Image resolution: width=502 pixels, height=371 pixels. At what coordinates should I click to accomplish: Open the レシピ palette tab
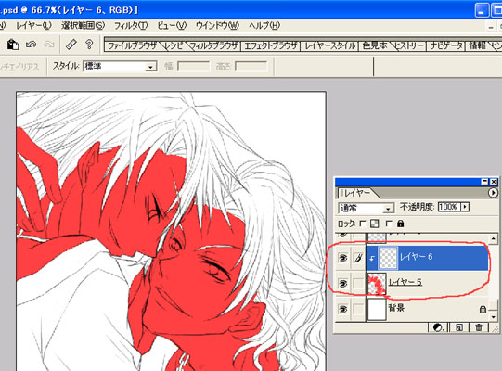[174, 45]
